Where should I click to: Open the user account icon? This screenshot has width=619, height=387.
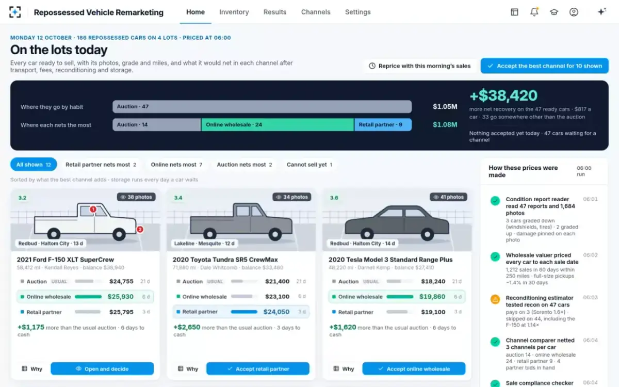pos(574,12)
